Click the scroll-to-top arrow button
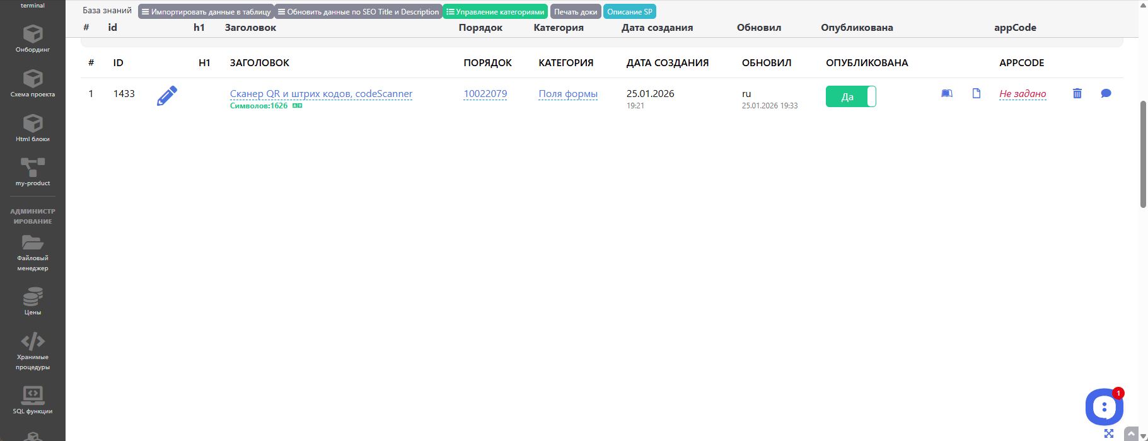Screen dimensions: 1148x441 [x=1131, y=434]
